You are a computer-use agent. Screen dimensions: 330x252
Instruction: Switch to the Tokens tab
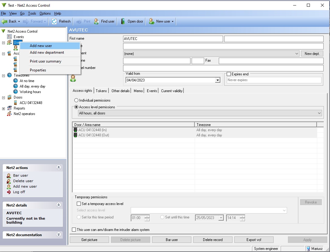point(101,91)
